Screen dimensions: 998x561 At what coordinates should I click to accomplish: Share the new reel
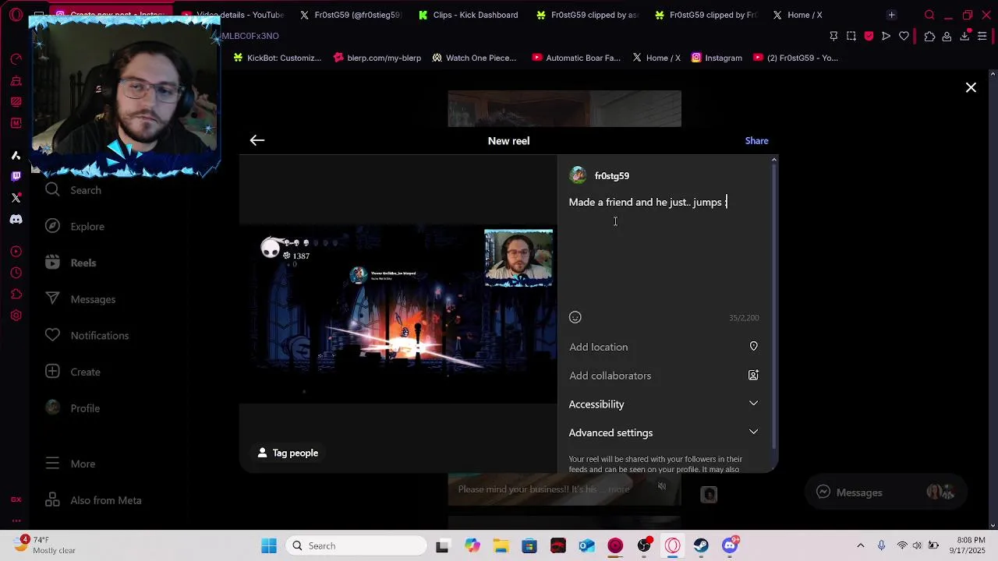click(756, 141)
